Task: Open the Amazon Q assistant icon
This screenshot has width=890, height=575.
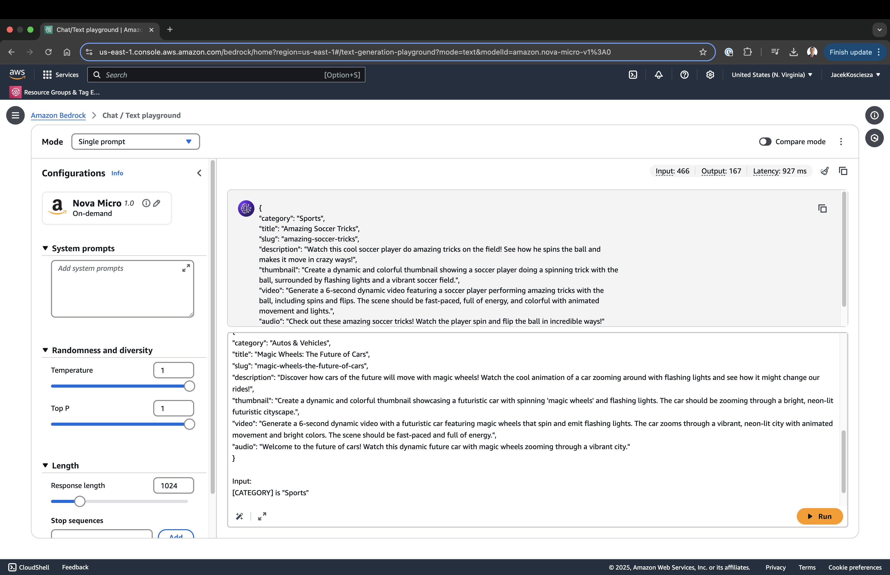Action: point(874,138)
